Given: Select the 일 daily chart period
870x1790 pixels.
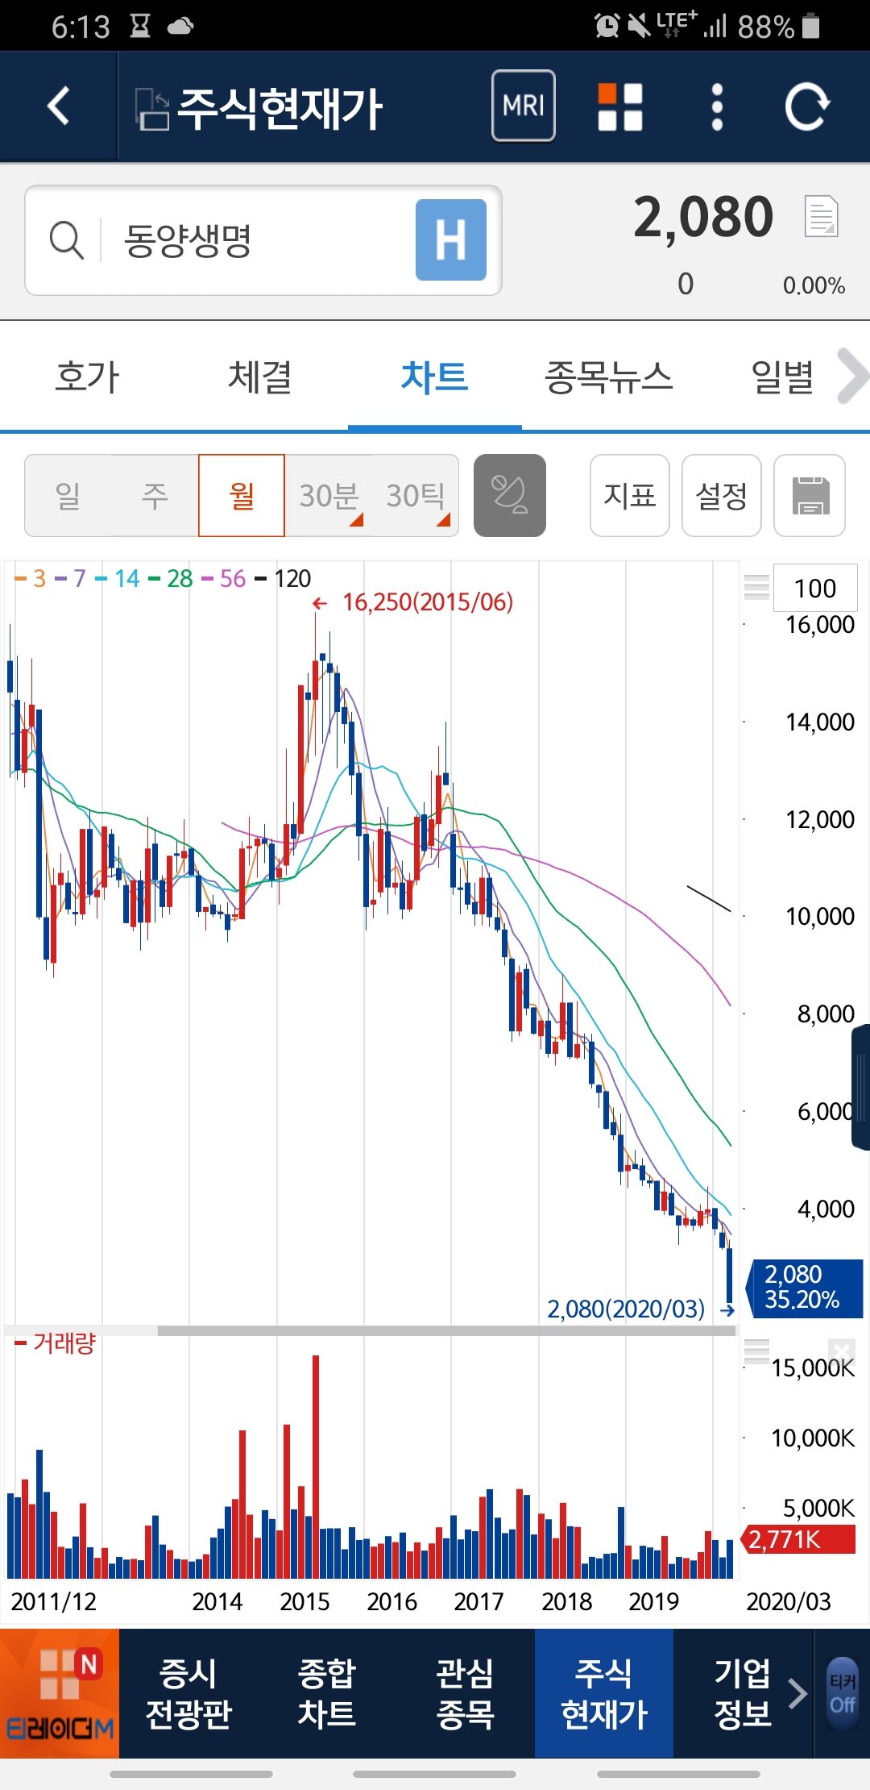Looking at the screenshot, I should pyautogui.click(x=68, y=495).
